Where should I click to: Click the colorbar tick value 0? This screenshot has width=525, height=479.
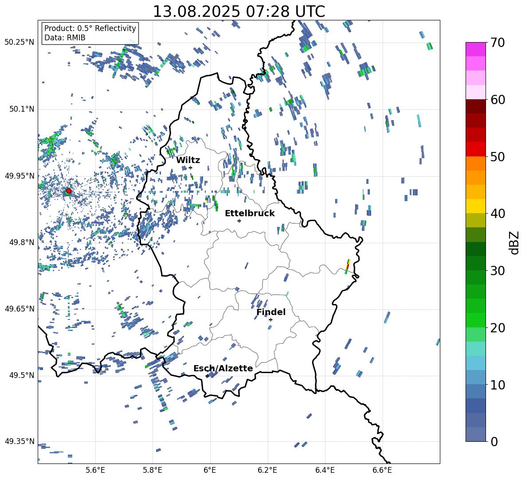[x=494, y=441]
